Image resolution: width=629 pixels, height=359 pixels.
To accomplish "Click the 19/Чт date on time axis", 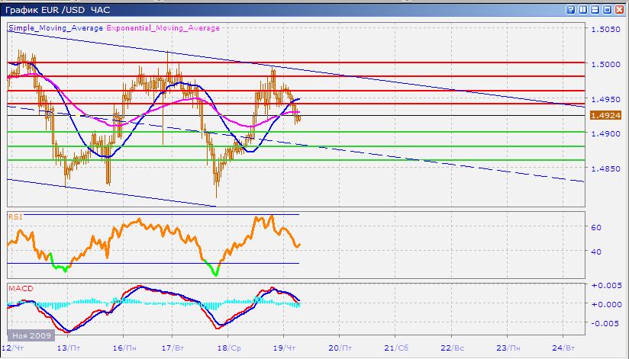I will (284, 348).
